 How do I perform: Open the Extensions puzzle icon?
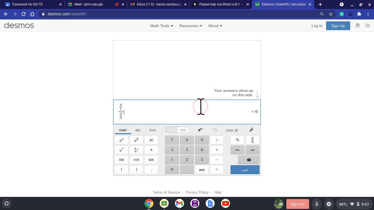point(359,14)
